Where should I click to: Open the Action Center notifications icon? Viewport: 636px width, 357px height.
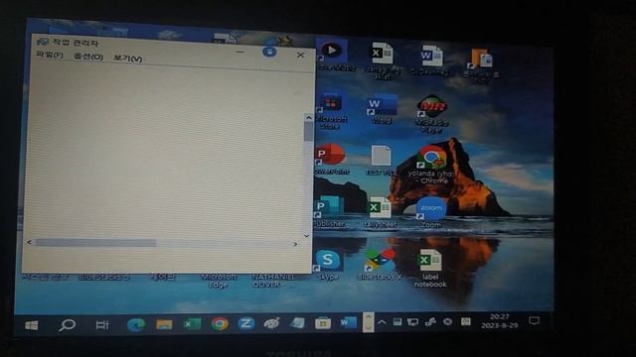tap(535, 321)
